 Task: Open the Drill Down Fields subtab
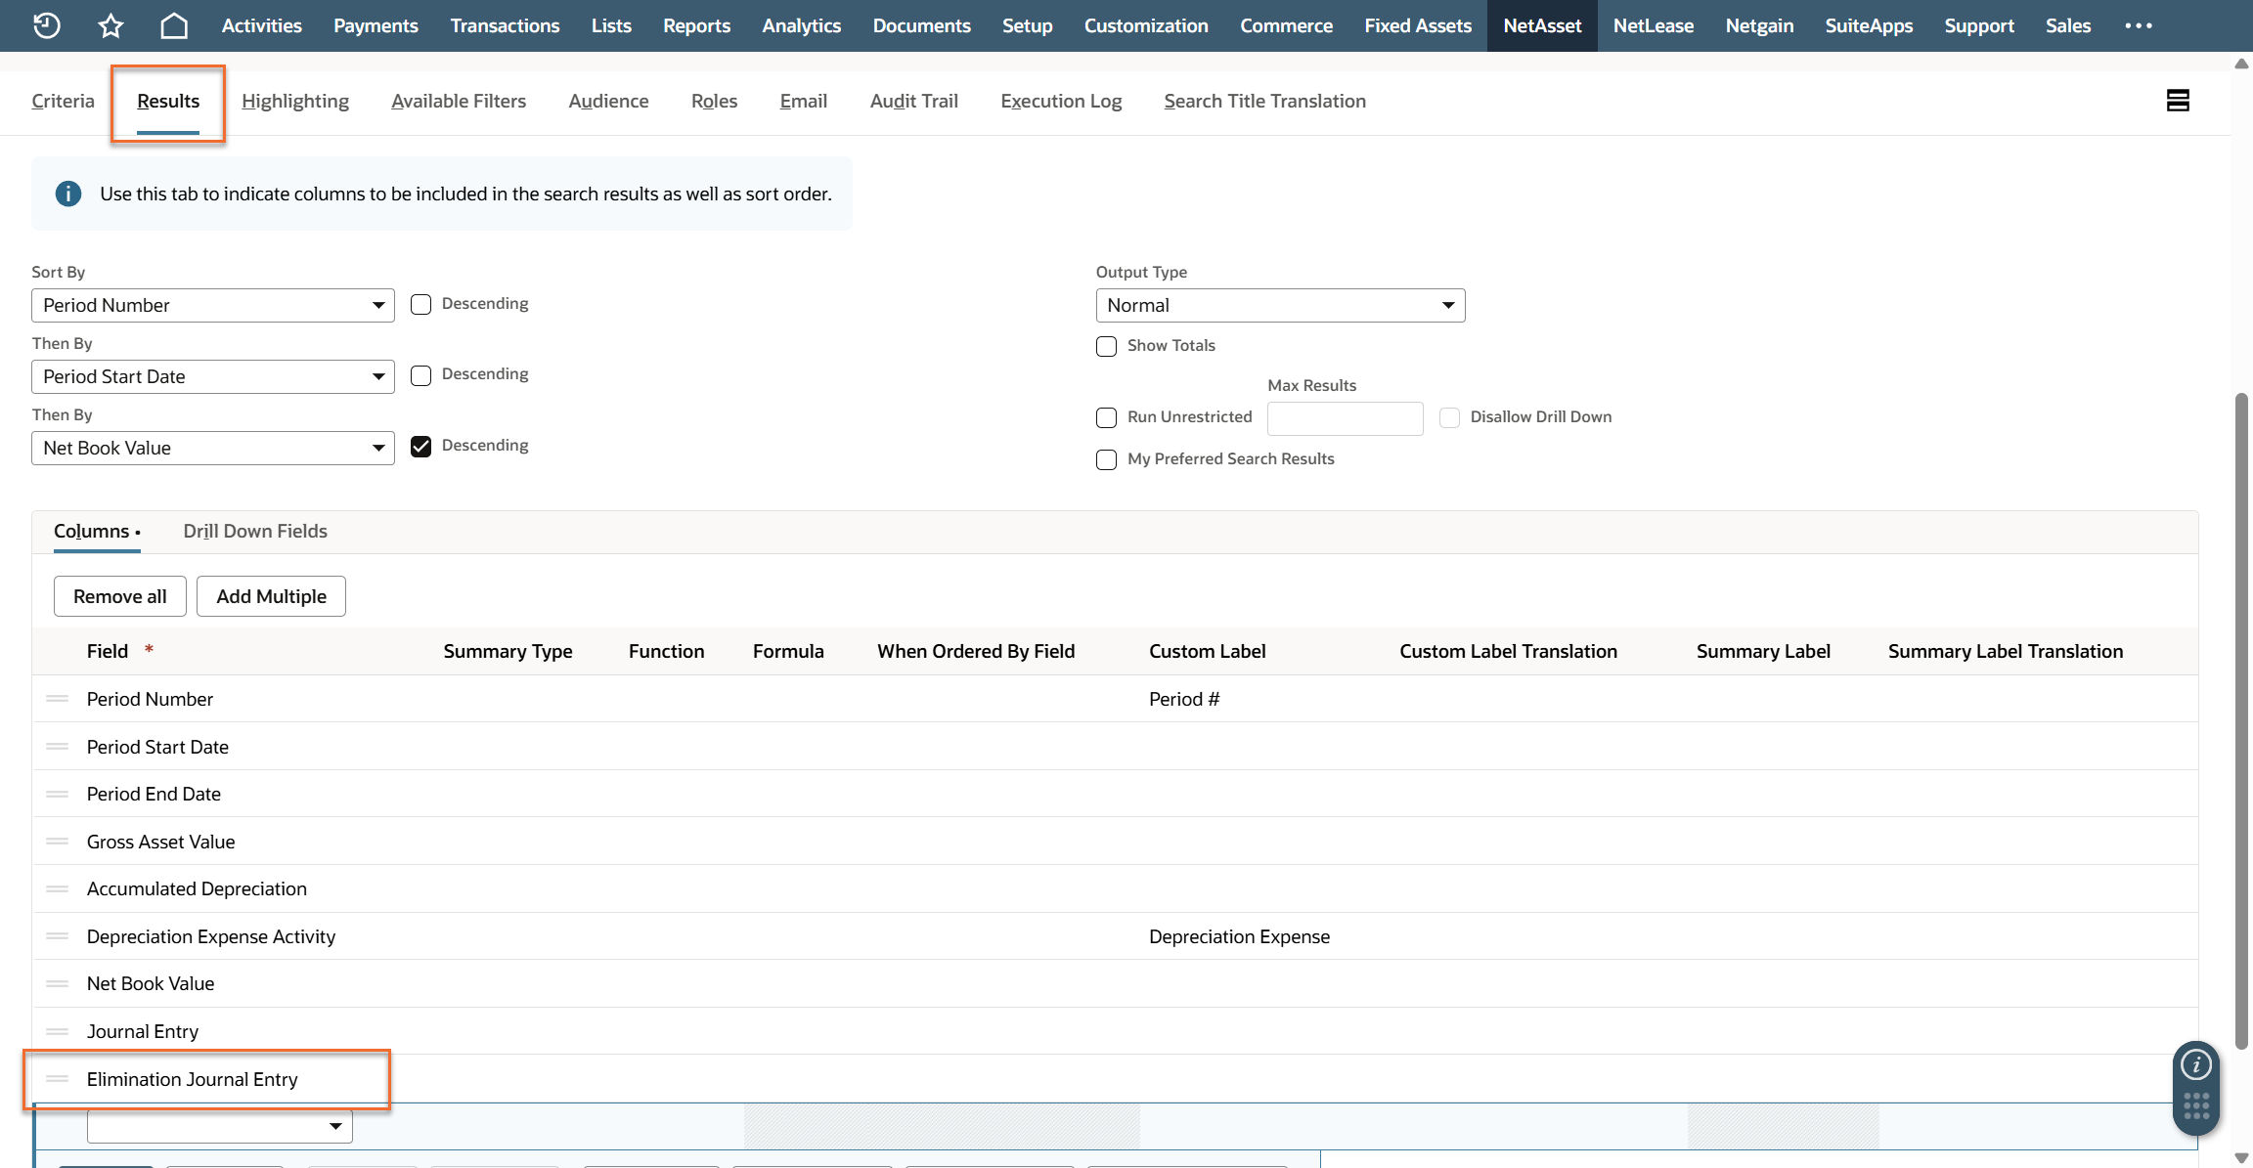tap(255, 531)
